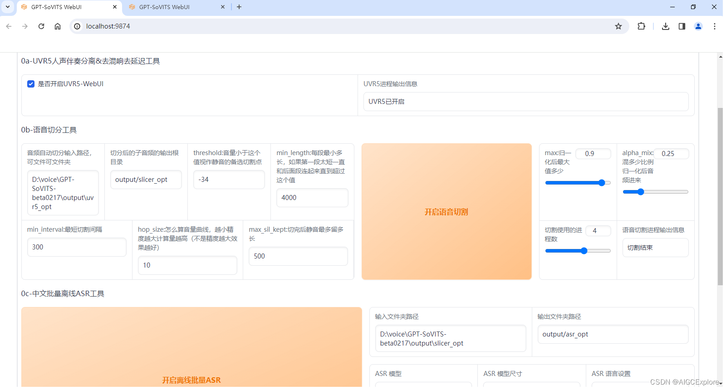Edit the threshold field showing -34
The width and height of the screenshot is (726, 390).
click(x=229, y=180)
